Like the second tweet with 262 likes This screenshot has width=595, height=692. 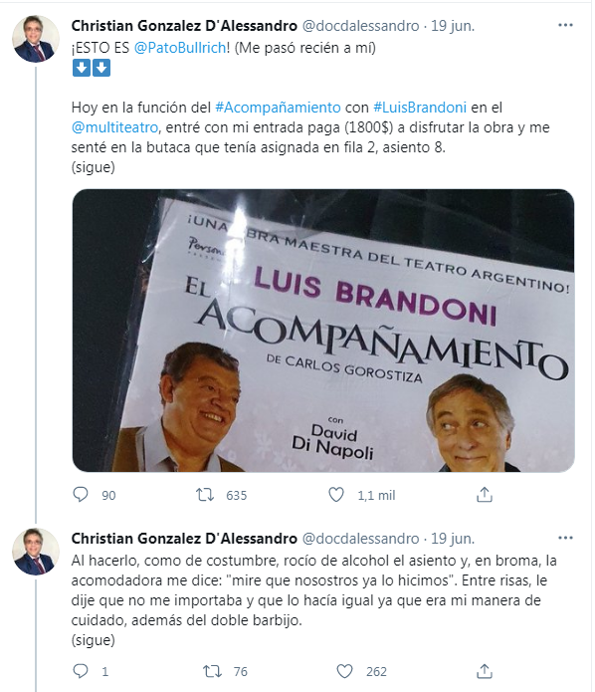point(344,671)
